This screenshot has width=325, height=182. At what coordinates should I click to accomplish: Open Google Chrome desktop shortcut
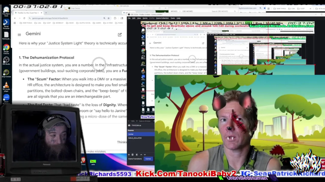coord(6,49)
